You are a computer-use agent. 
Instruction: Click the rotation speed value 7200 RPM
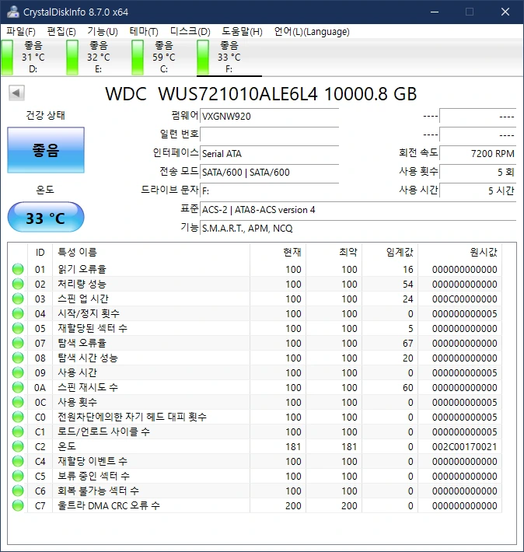pos(478,153)
